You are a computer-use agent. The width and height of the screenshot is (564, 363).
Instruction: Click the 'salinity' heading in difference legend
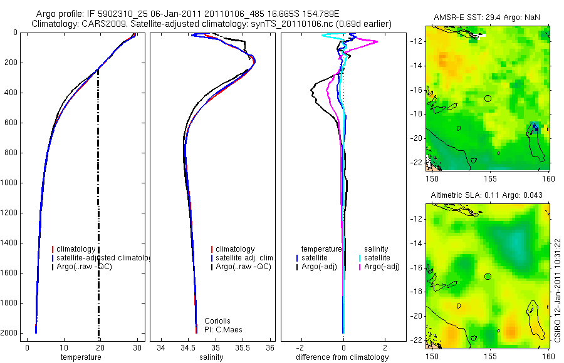(x=376, y=249)
